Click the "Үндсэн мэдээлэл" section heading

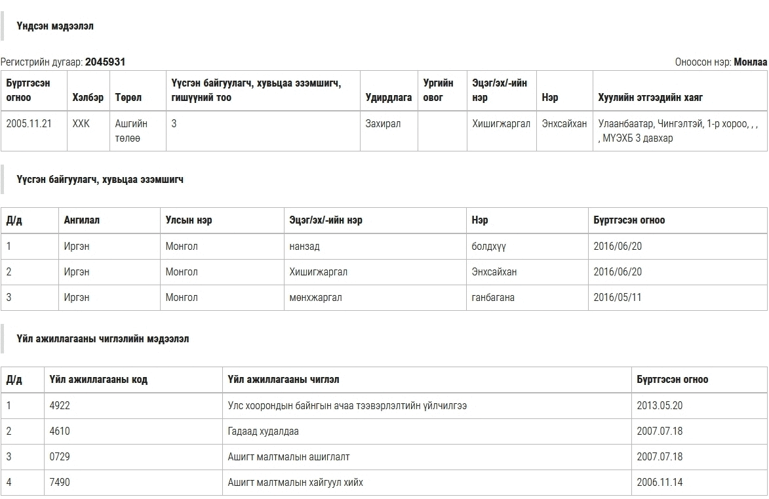point(55,26)
